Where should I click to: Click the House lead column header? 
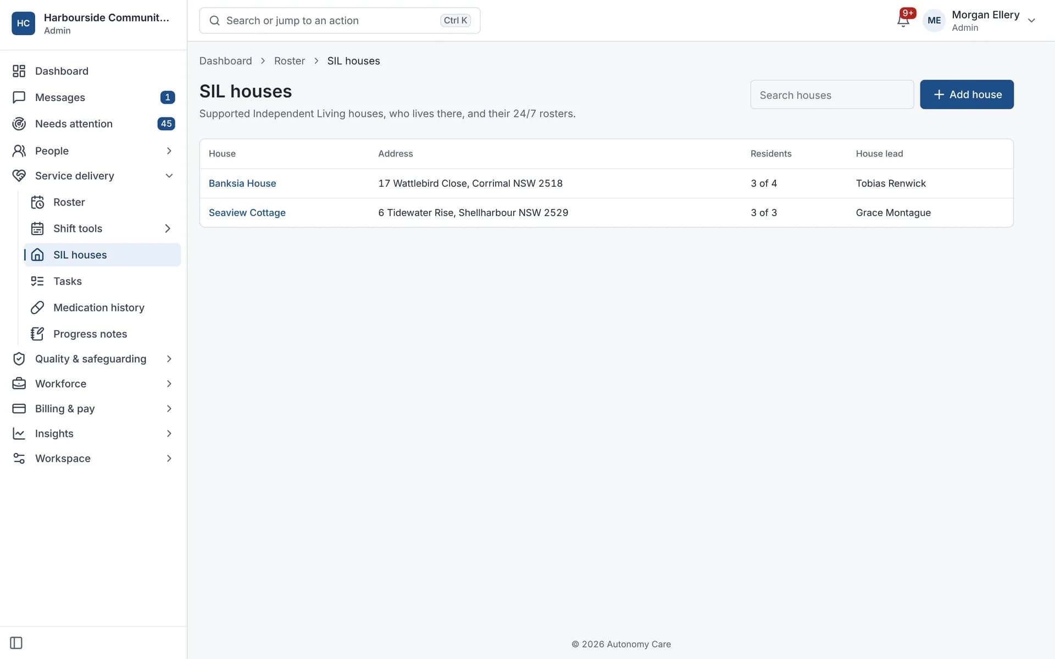(879, 154)
